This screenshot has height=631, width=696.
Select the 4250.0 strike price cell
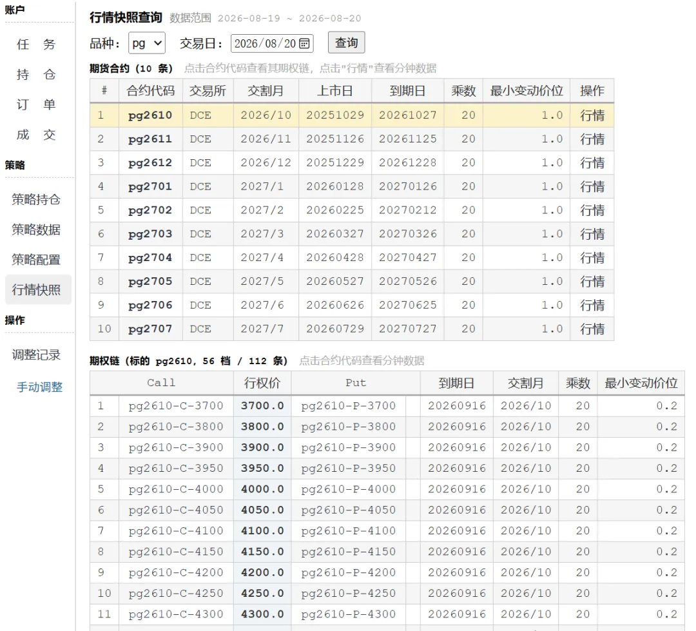[262, 594]
